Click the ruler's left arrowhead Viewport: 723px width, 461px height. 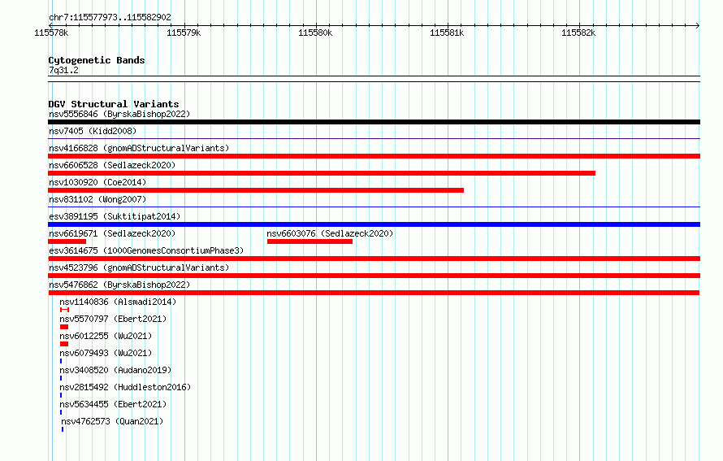click(x=50, y=25)
